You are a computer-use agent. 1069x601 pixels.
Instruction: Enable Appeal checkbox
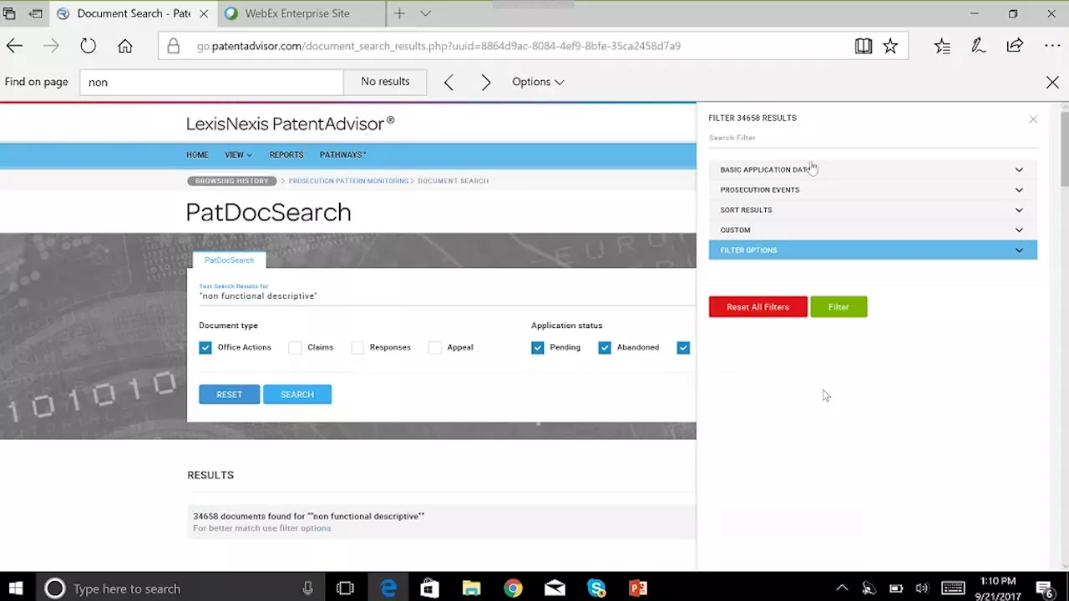pyautogui.click(x=434, y=347)
